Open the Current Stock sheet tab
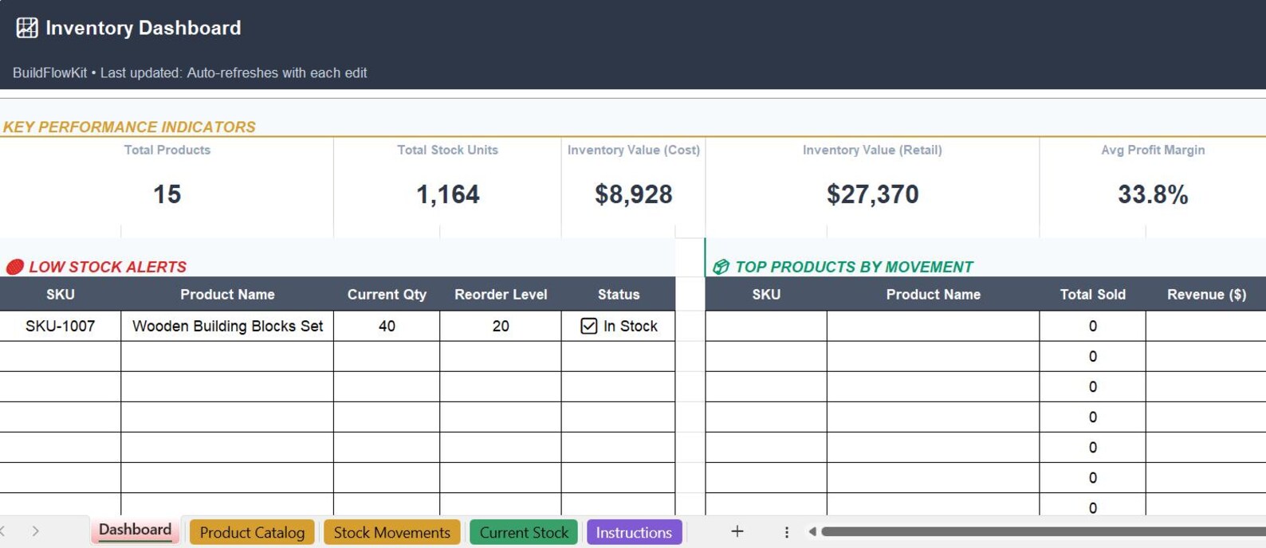This screenshot has width=1266, height=548. coord(524,532)
